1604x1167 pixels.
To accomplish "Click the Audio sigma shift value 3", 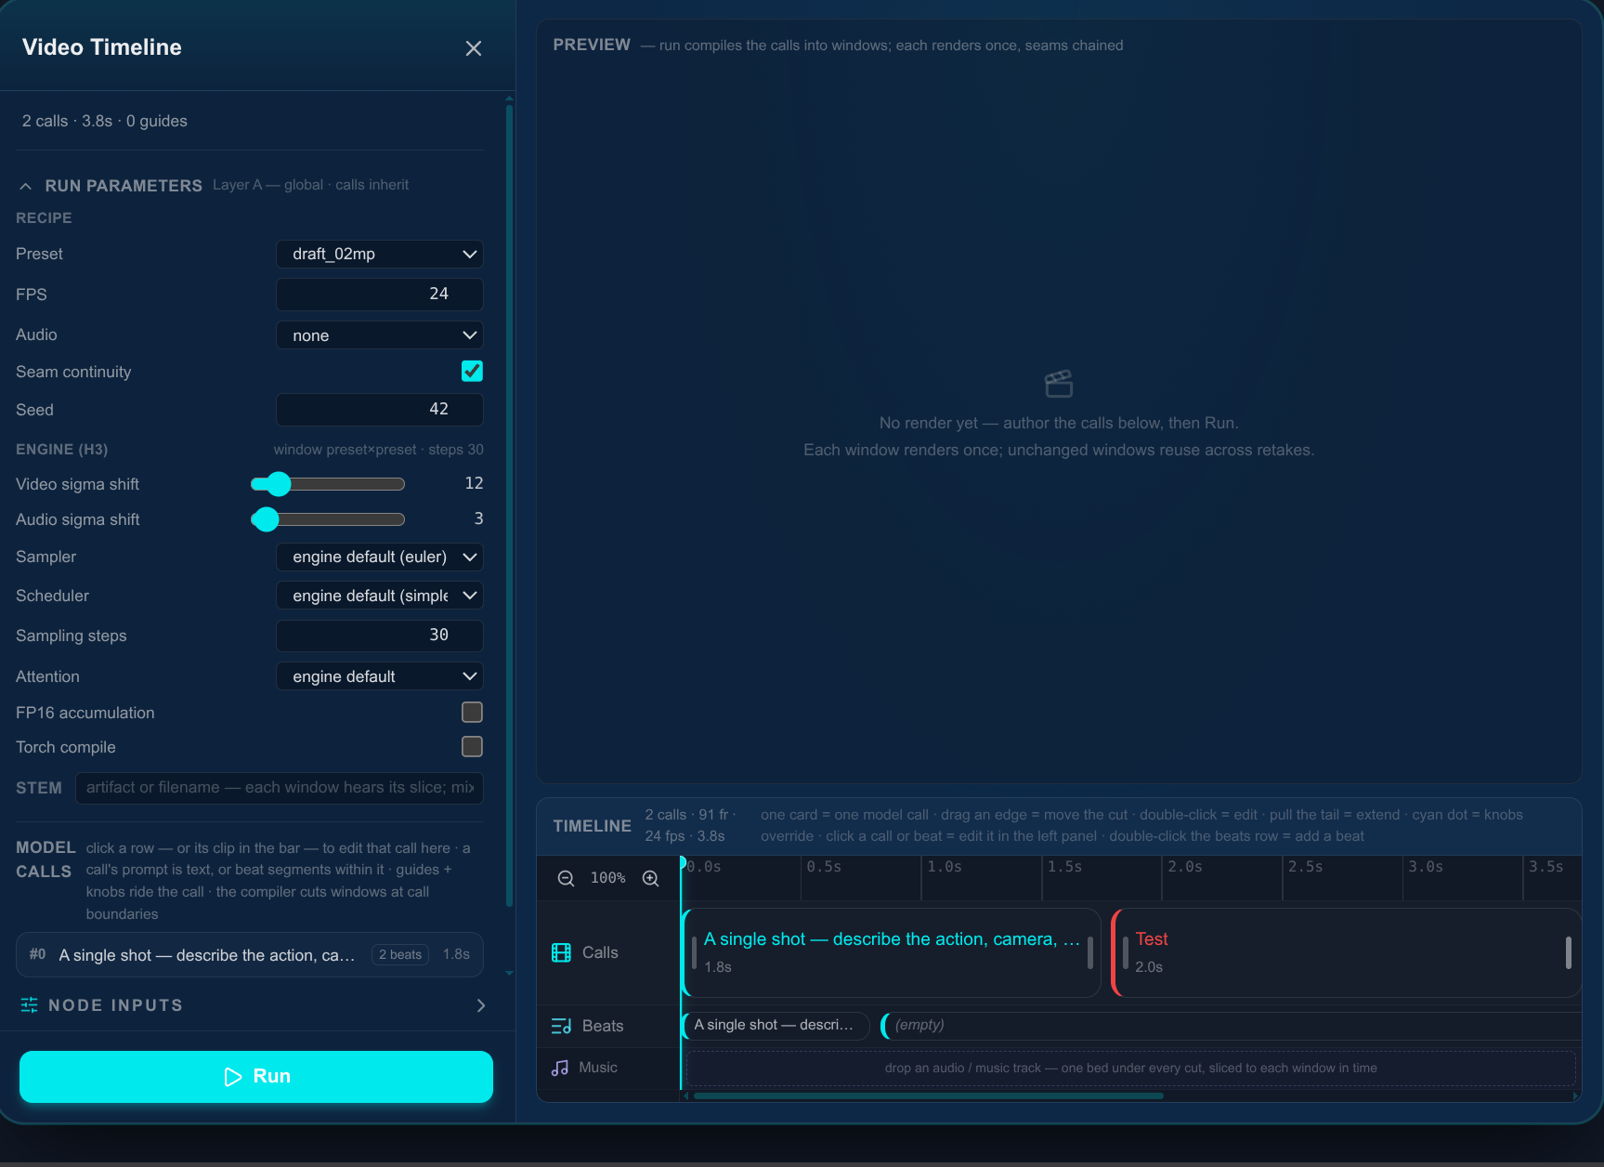I will click(x=478, y=518).
